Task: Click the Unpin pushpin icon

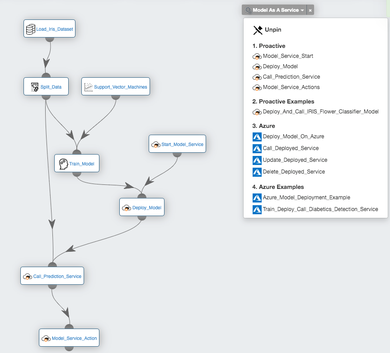Action: click(x=258, y=30)
